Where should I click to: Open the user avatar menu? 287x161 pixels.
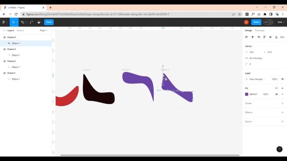[246, 22]
